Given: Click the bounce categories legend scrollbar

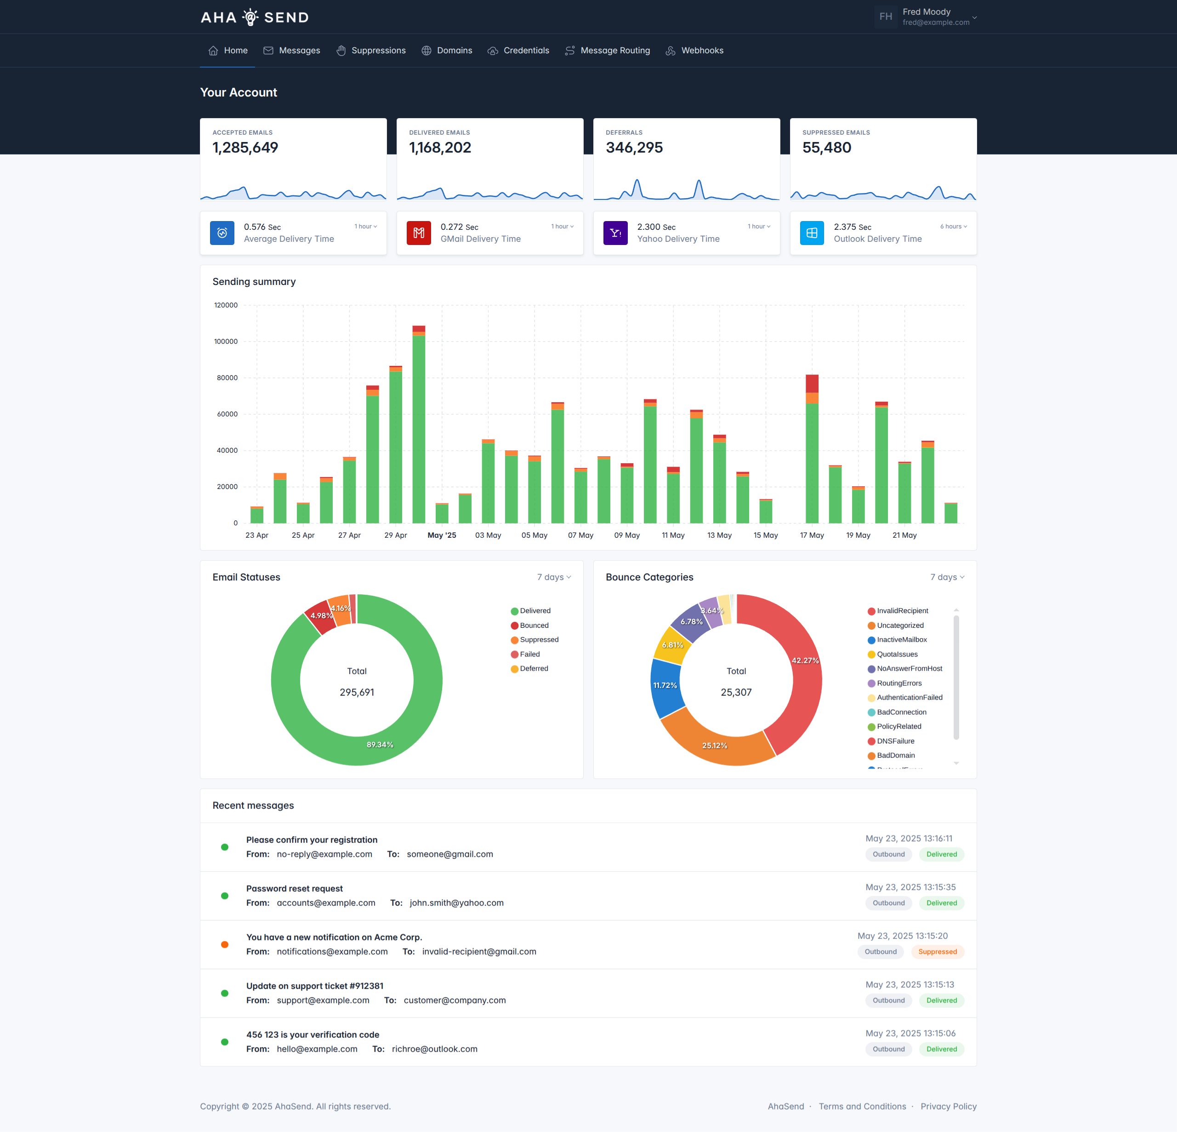Looking at the screenshot, I should click(x=956, y=677).
